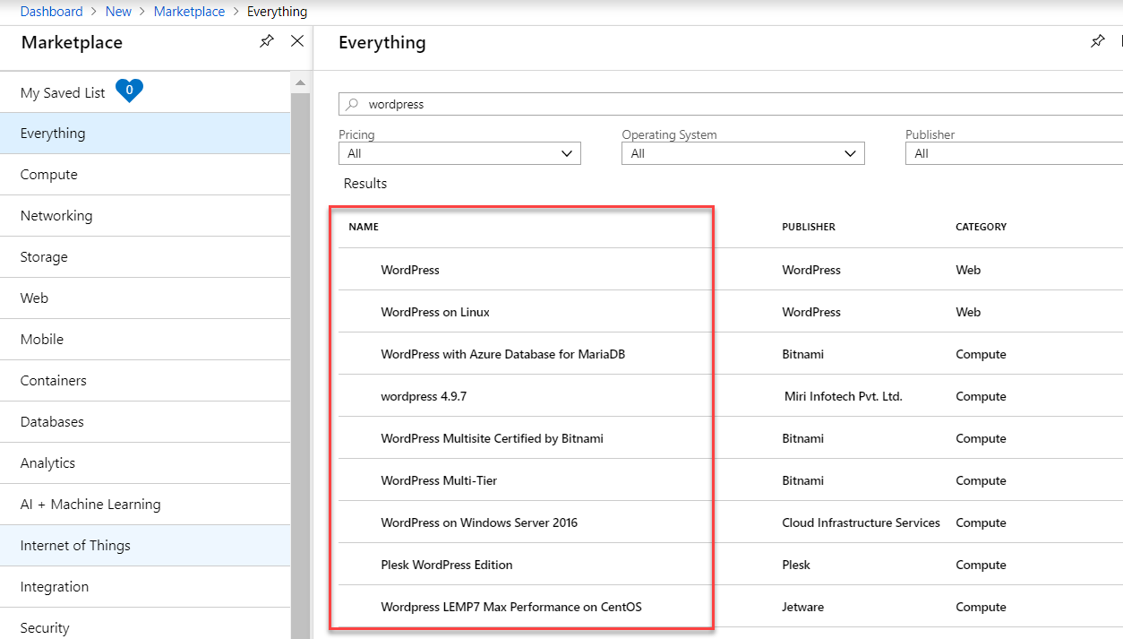
Task: Sort results by PUBLISHER column header
Action: pos(809,227)
